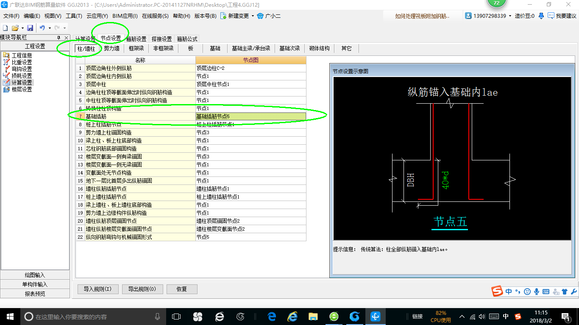
Task: Open Microsoft Edge on the taskbar
Action: click(x=272, y=317)
